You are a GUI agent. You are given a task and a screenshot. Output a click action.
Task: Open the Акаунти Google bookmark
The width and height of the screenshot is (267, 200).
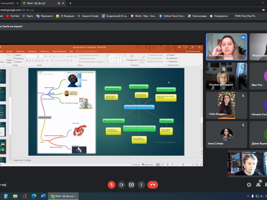tap(88, 16)
